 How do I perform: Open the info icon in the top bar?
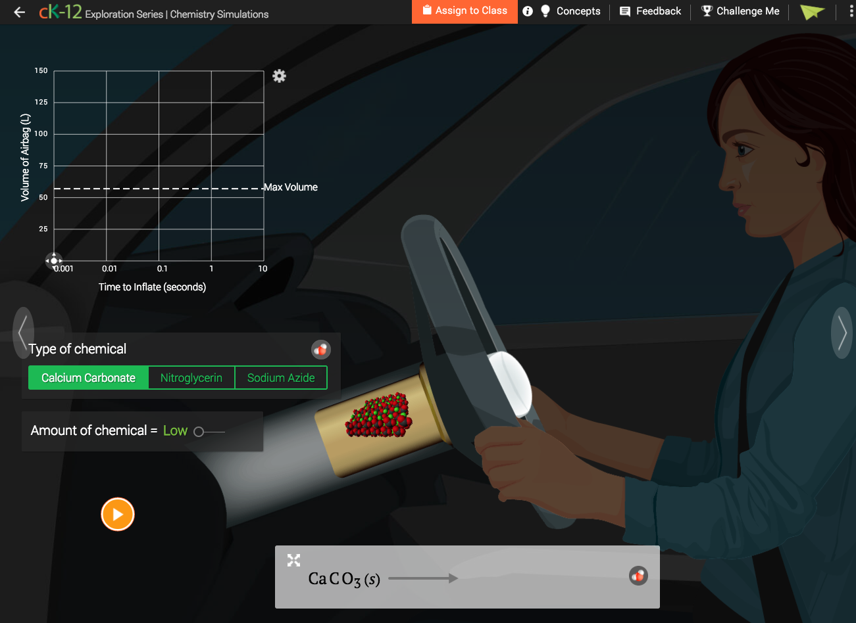coord(528,11)
